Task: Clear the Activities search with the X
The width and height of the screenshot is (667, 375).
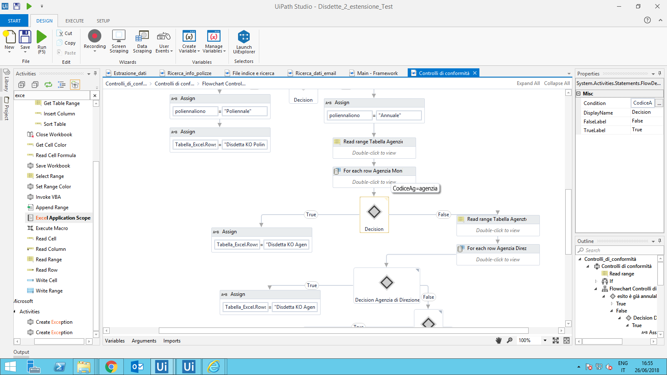Action: point(95,95)
